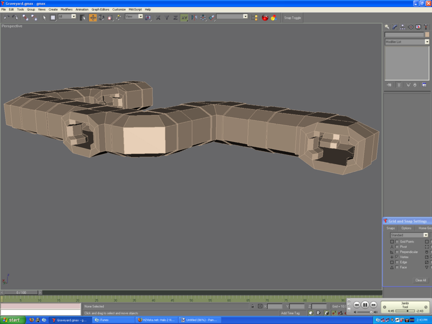Enable the Face snap checkbox

[x=397, y=267]
